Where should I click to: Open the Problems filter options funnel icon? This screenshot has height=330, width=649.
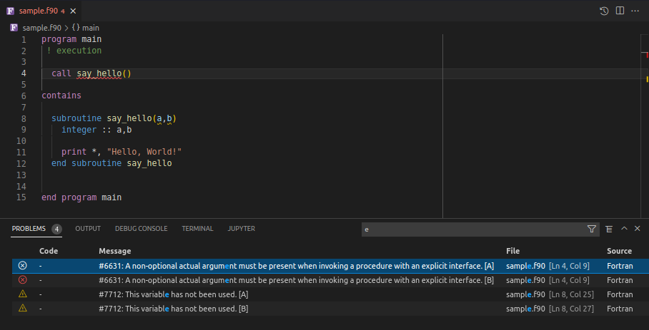[x=592, y=229]
